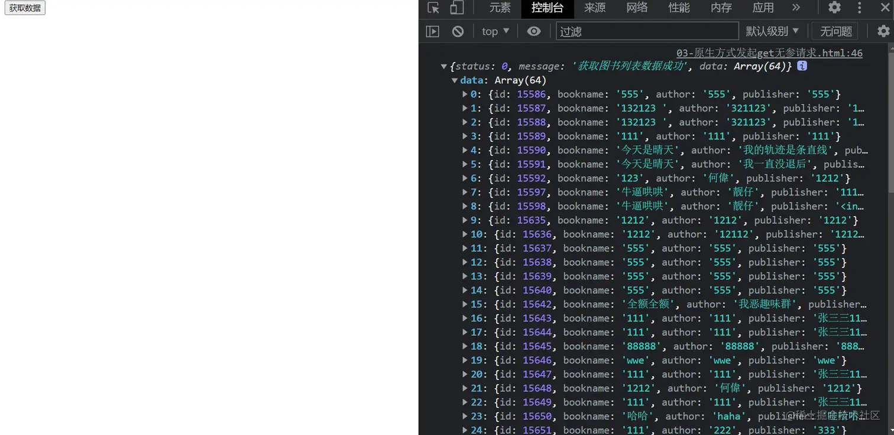Viewport: 894px width, 435px height.
Task: Toggle the device toolbar icon
Action: point(456,8)
